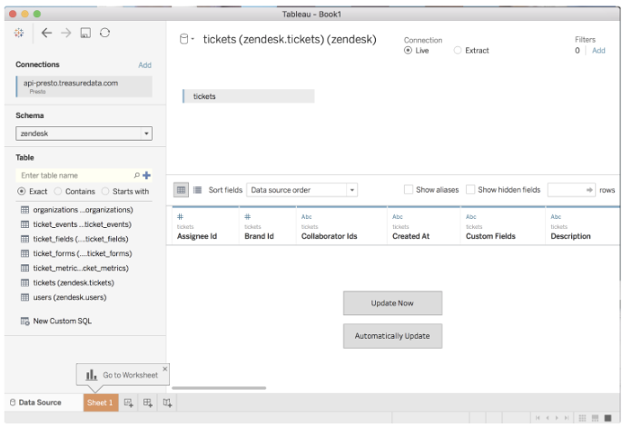Click the Automatically Update button
632x435 pixels.
392,336
